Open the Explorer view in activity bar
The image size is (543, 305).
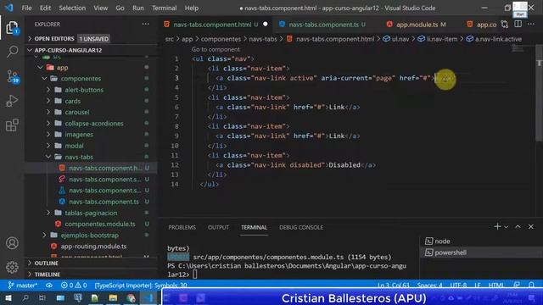coord(12,28)
